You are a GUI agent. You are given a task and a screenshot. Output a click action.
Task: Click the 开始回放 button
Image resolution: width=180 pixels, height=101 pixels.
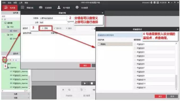[69, 96]
